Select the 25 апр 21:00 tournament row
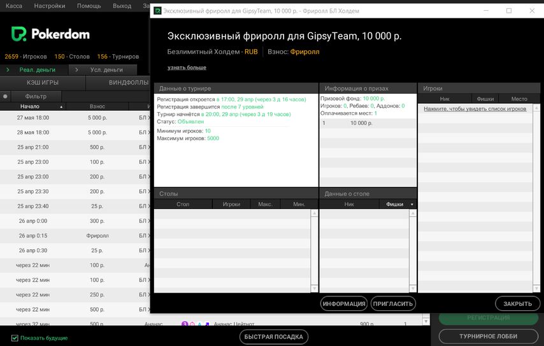 pyautogui.click(x=75, y=147)
